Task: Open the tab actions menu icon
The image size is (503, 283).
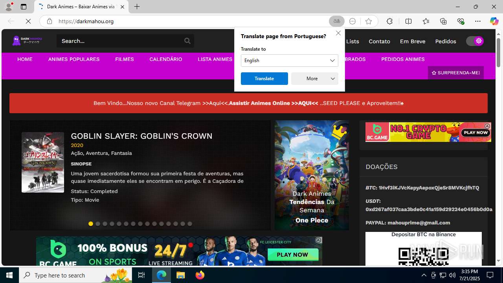Action: (24, 7)
